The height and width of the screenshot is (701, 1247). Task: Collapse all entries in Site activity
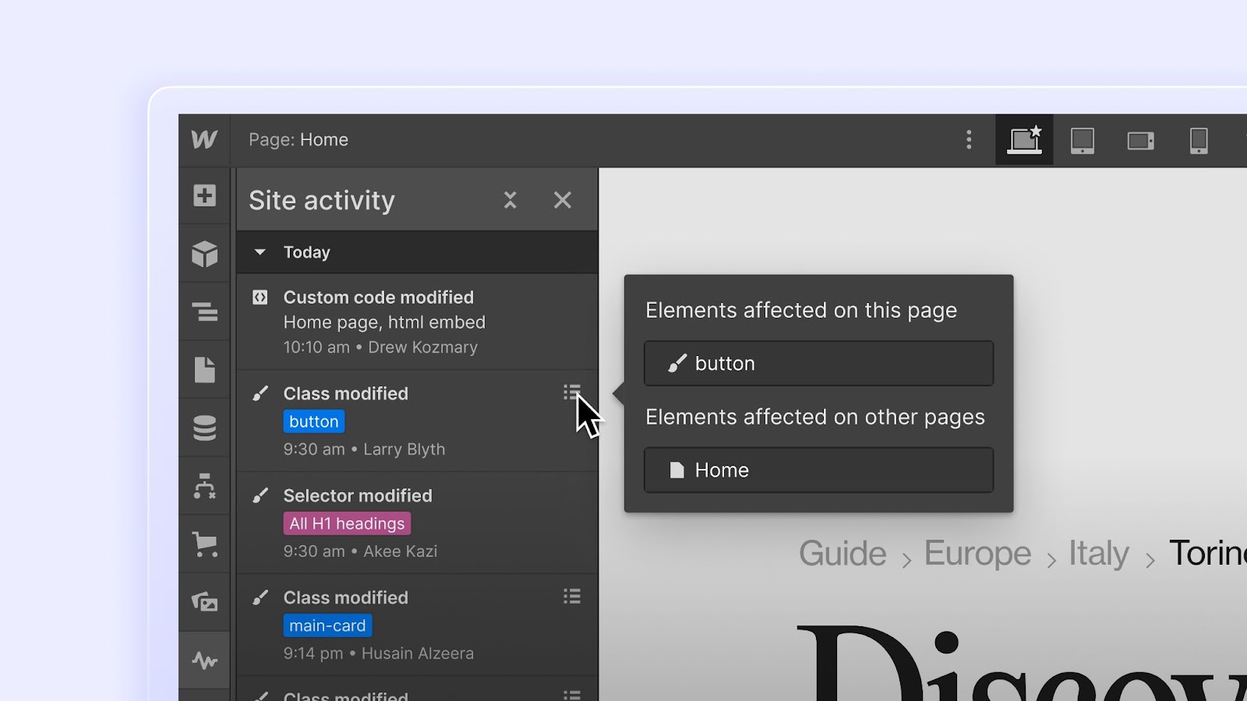(510, 200)
